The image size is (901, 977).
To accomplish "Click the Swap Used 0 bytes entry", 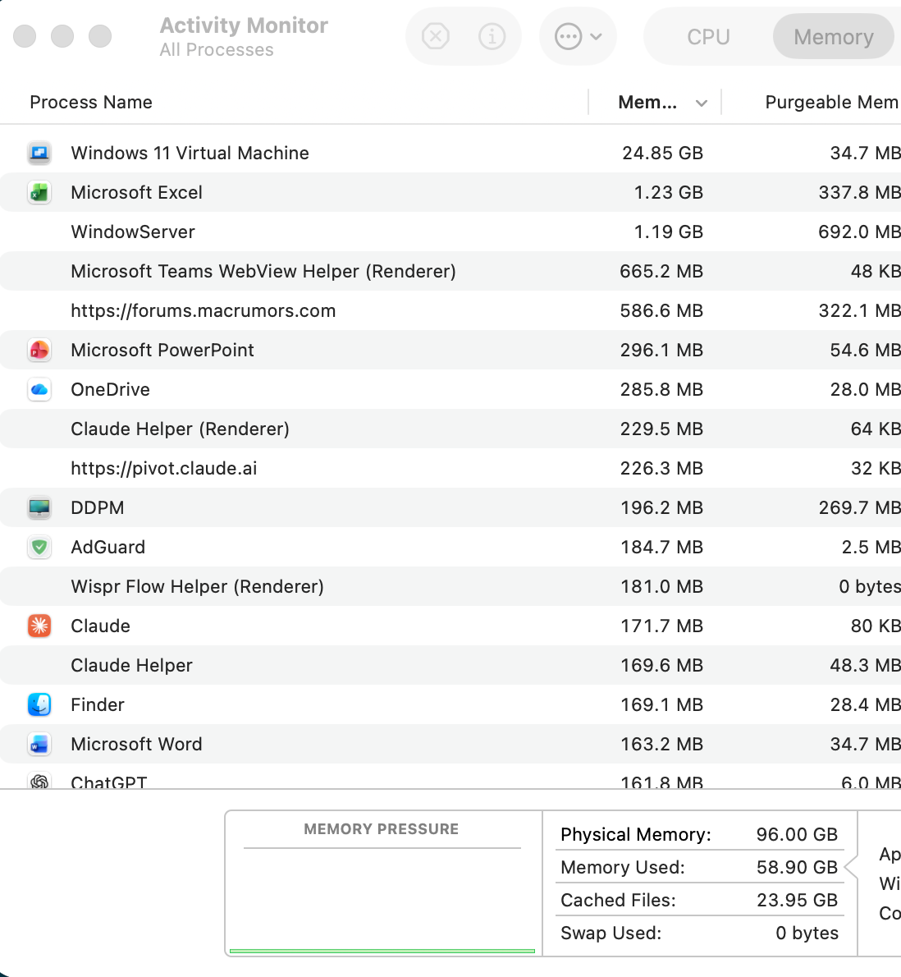I will [698, 933].
